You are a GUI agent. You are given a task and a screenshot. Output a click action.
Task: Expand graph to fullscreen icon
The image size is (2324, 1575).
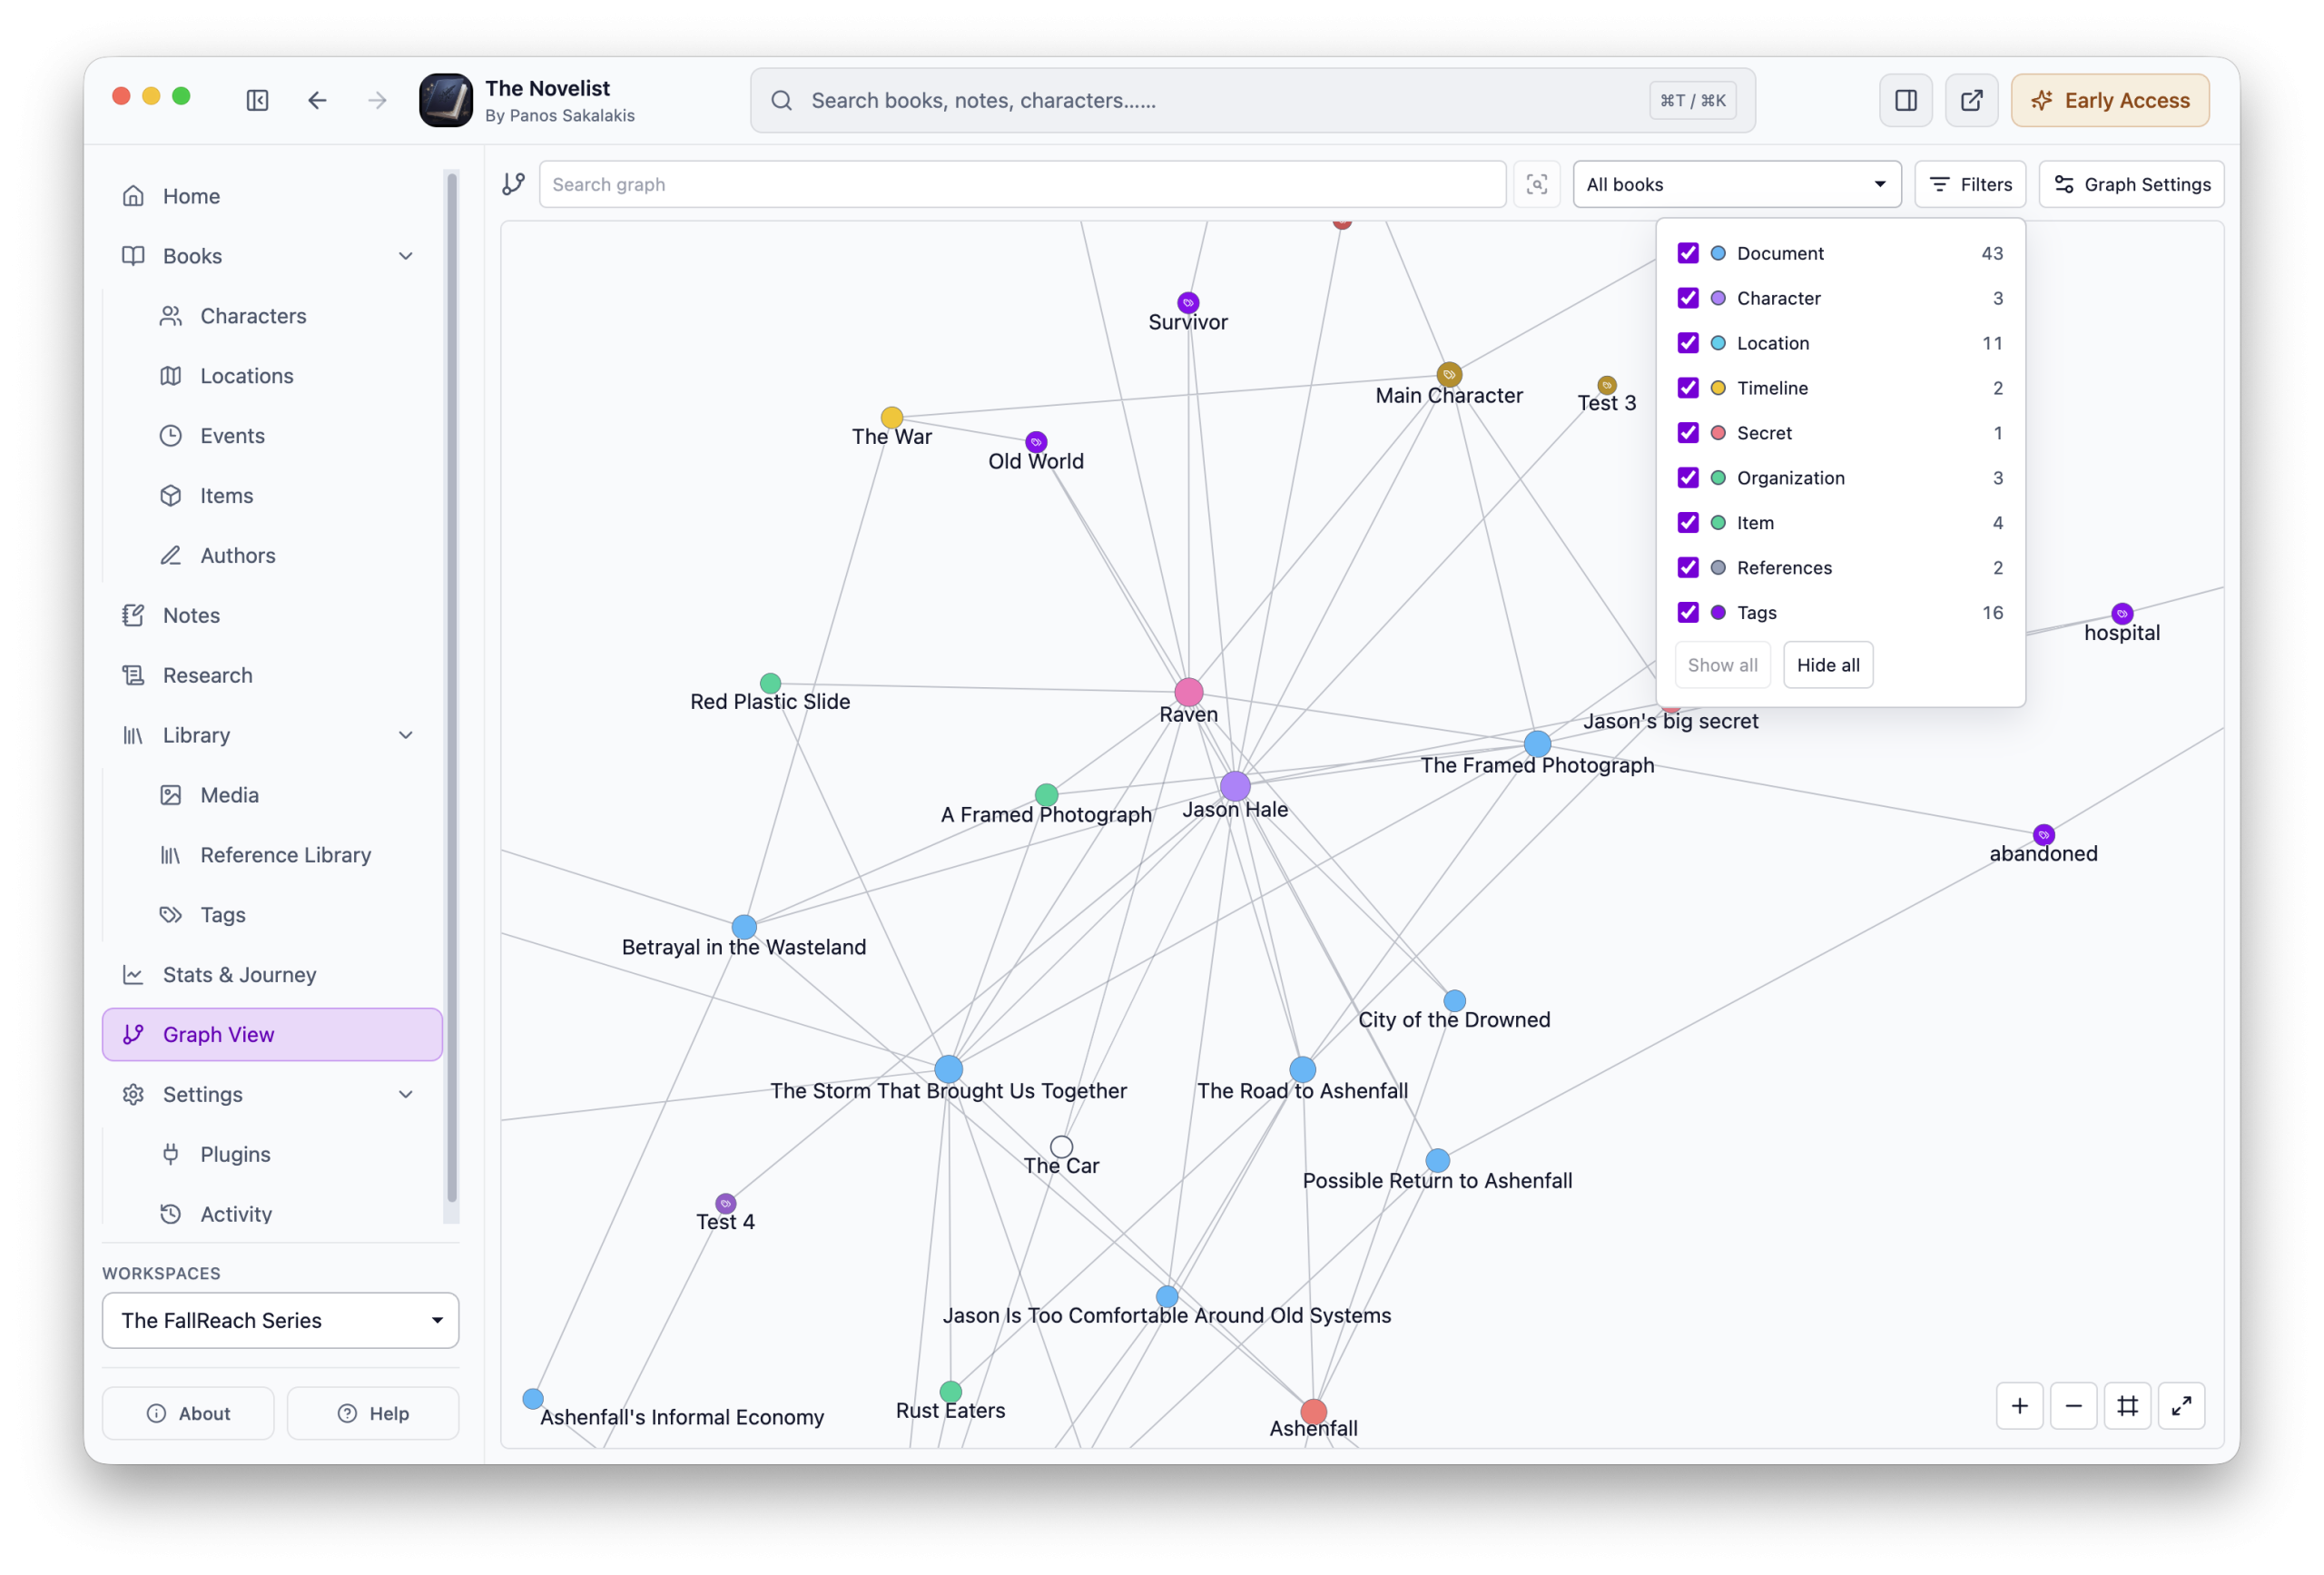pos(2181,1406)
